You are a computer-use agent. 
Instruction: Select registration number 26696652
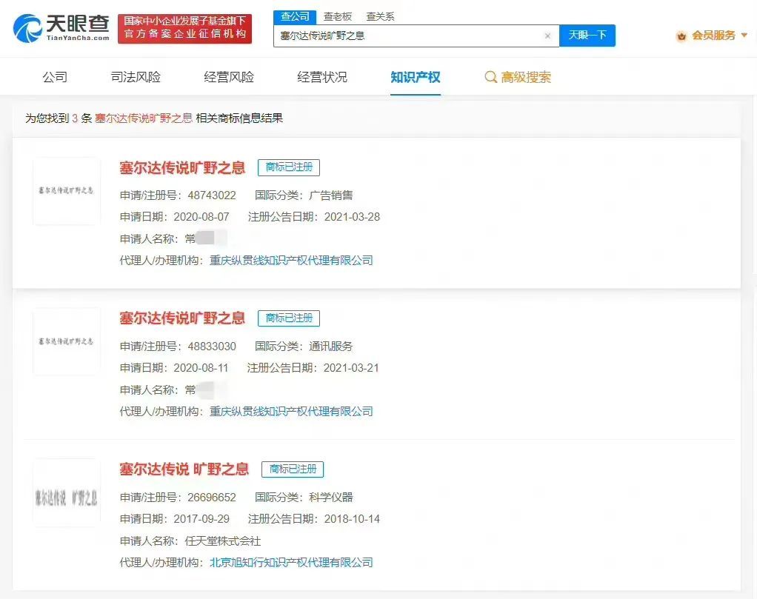point(212,498)
